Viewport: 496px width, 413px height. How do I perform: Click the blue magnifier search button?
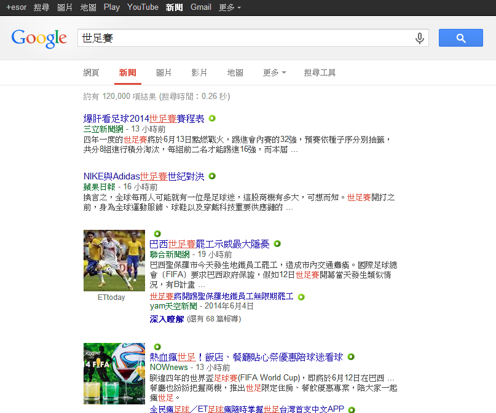tap(460, 38)
